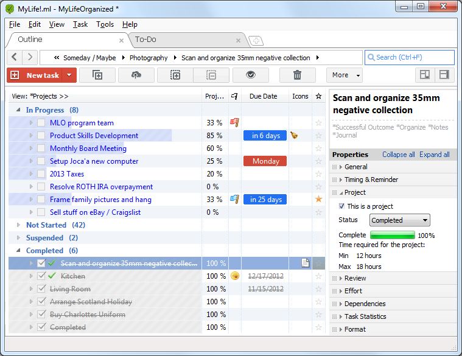Uncheck the Living Room task checkbox
Viewport: 462px width, 356px height.
point(41,288)
